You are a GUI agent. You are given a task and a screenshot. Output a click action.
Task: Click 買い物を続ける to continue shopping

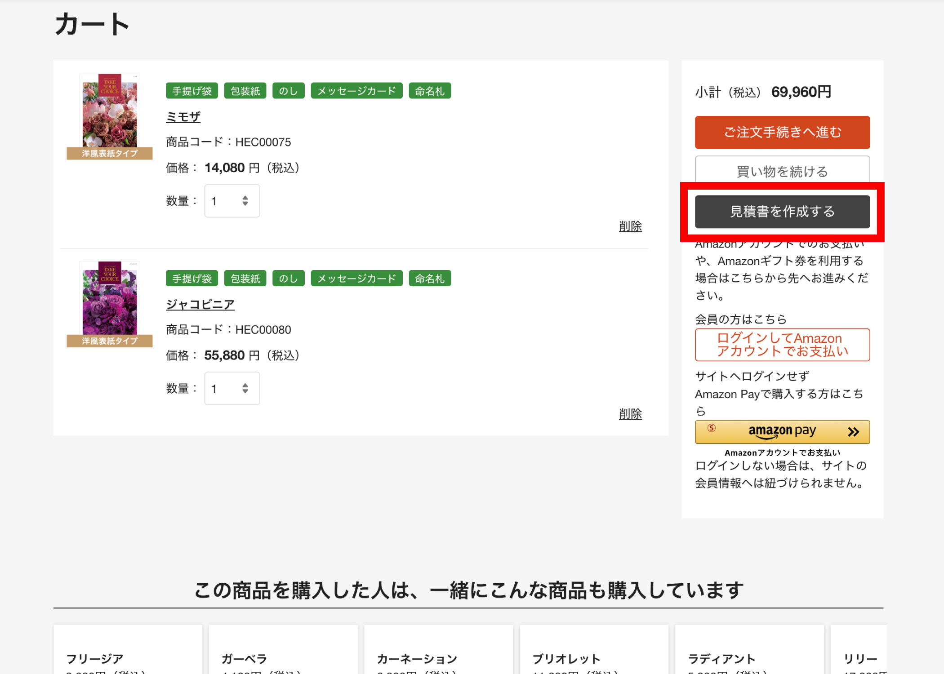[x=782, y=171]
